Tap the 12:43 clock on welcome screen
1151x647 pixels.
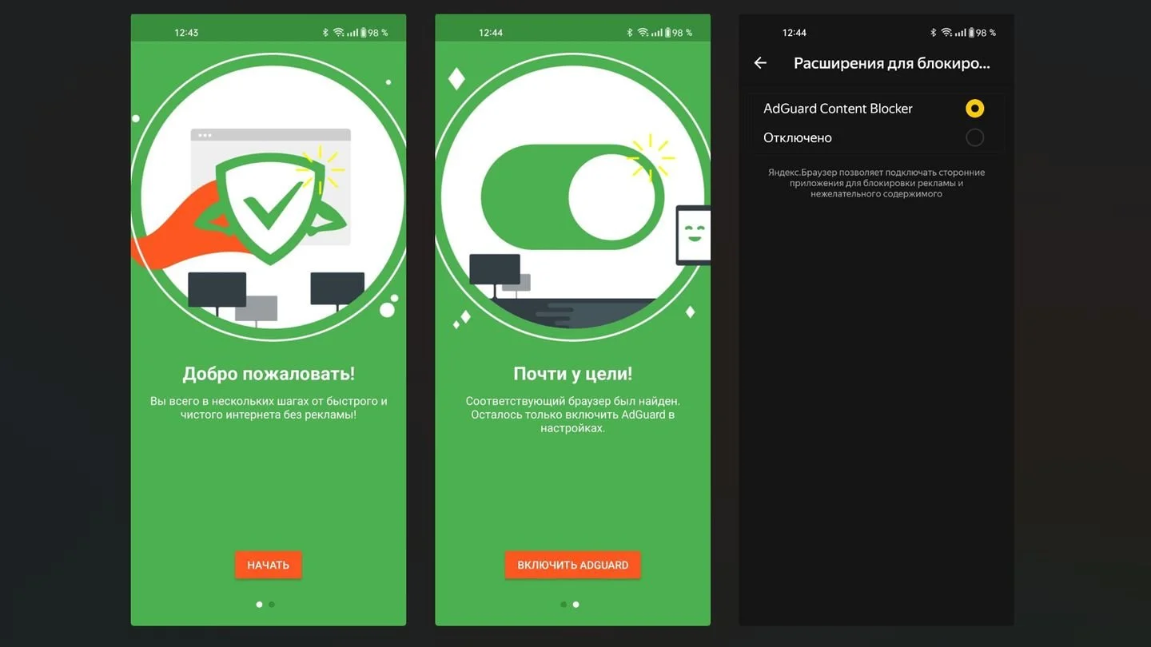point(186,33)
